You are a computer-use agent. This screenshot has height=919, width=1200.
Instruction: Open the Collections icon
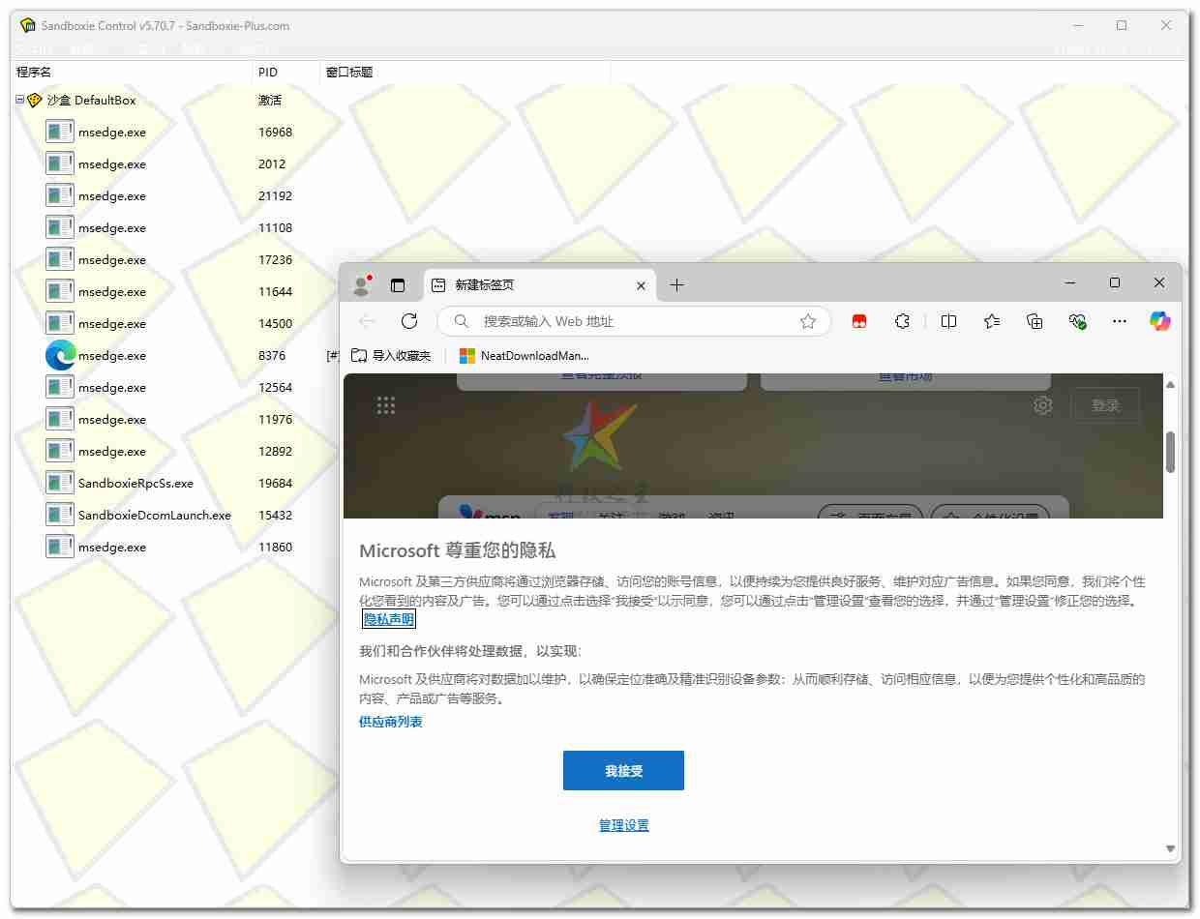point(1035,321)
